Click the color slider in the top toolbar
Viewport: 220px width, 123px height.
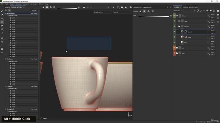[67, 8]
